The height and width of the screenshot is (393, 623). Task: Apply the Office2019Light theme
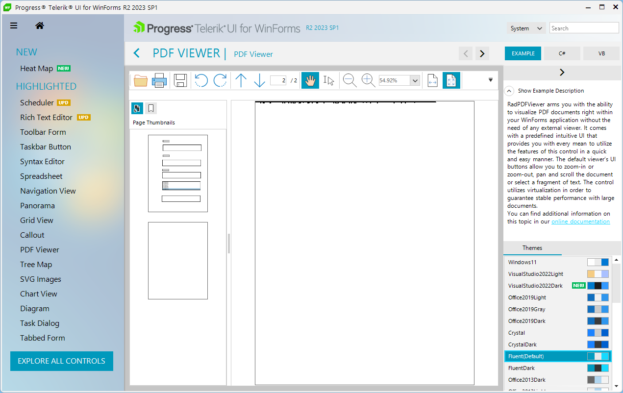558,297
